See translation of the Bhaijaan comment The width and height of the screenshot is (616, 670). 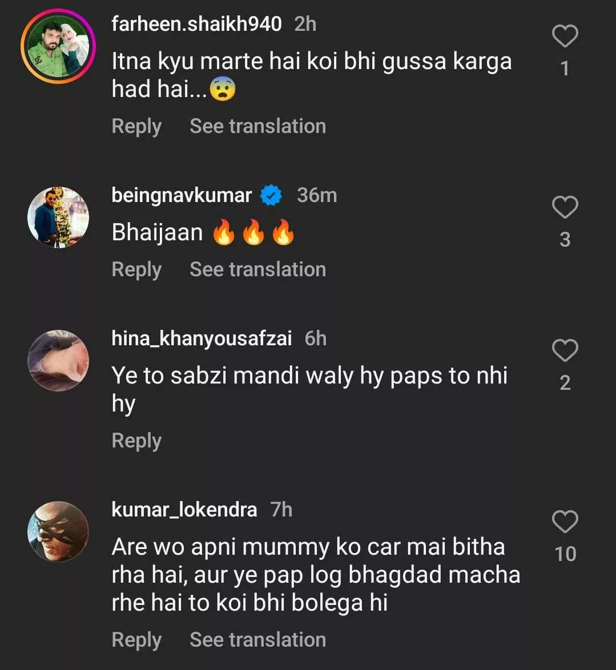coord(257,269)
